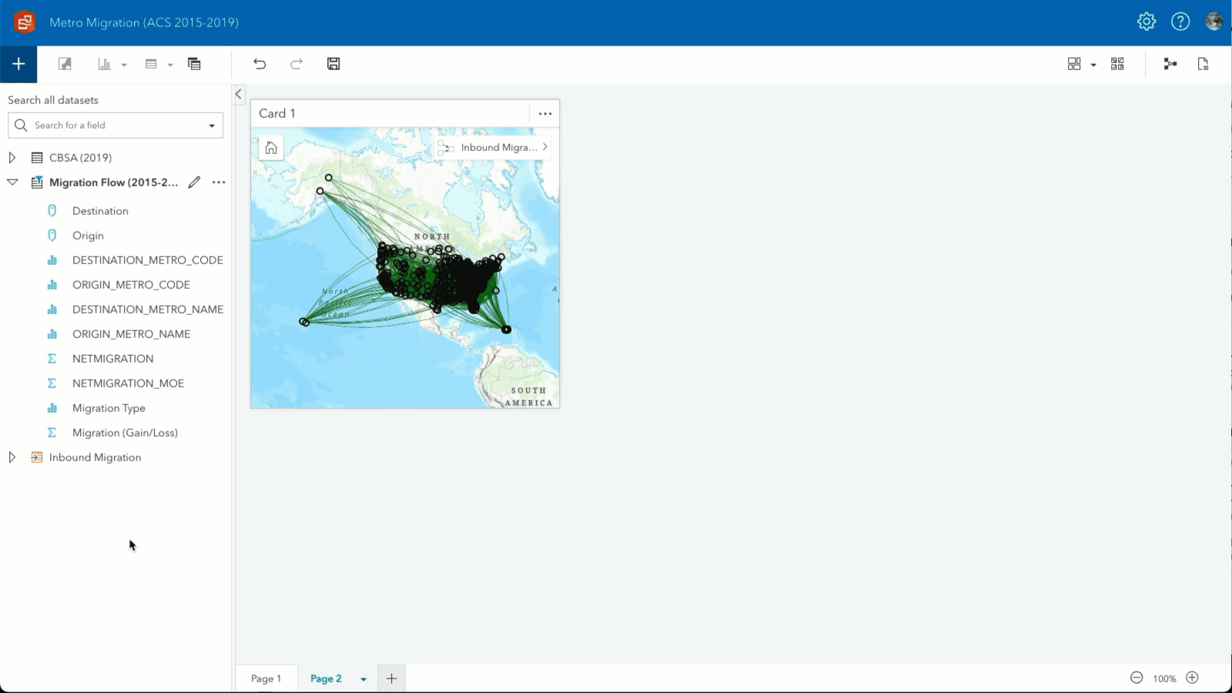Switch to analysis view
Image resolution: width=1232 pixels, height=693 pixels.
(1170, 64)
